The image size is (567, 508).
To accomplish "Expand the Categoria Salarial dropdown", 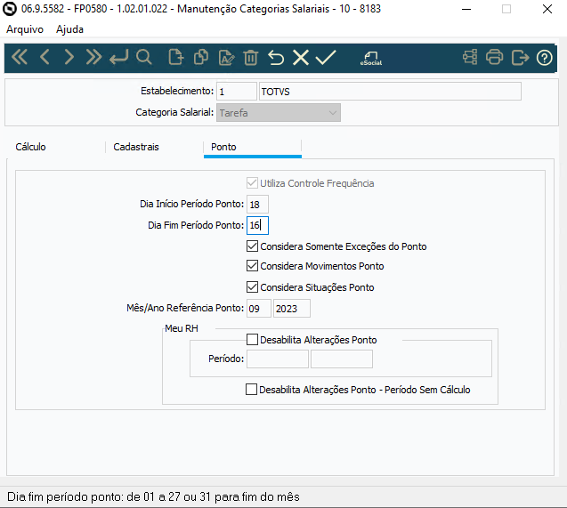I will coord(279,113).
